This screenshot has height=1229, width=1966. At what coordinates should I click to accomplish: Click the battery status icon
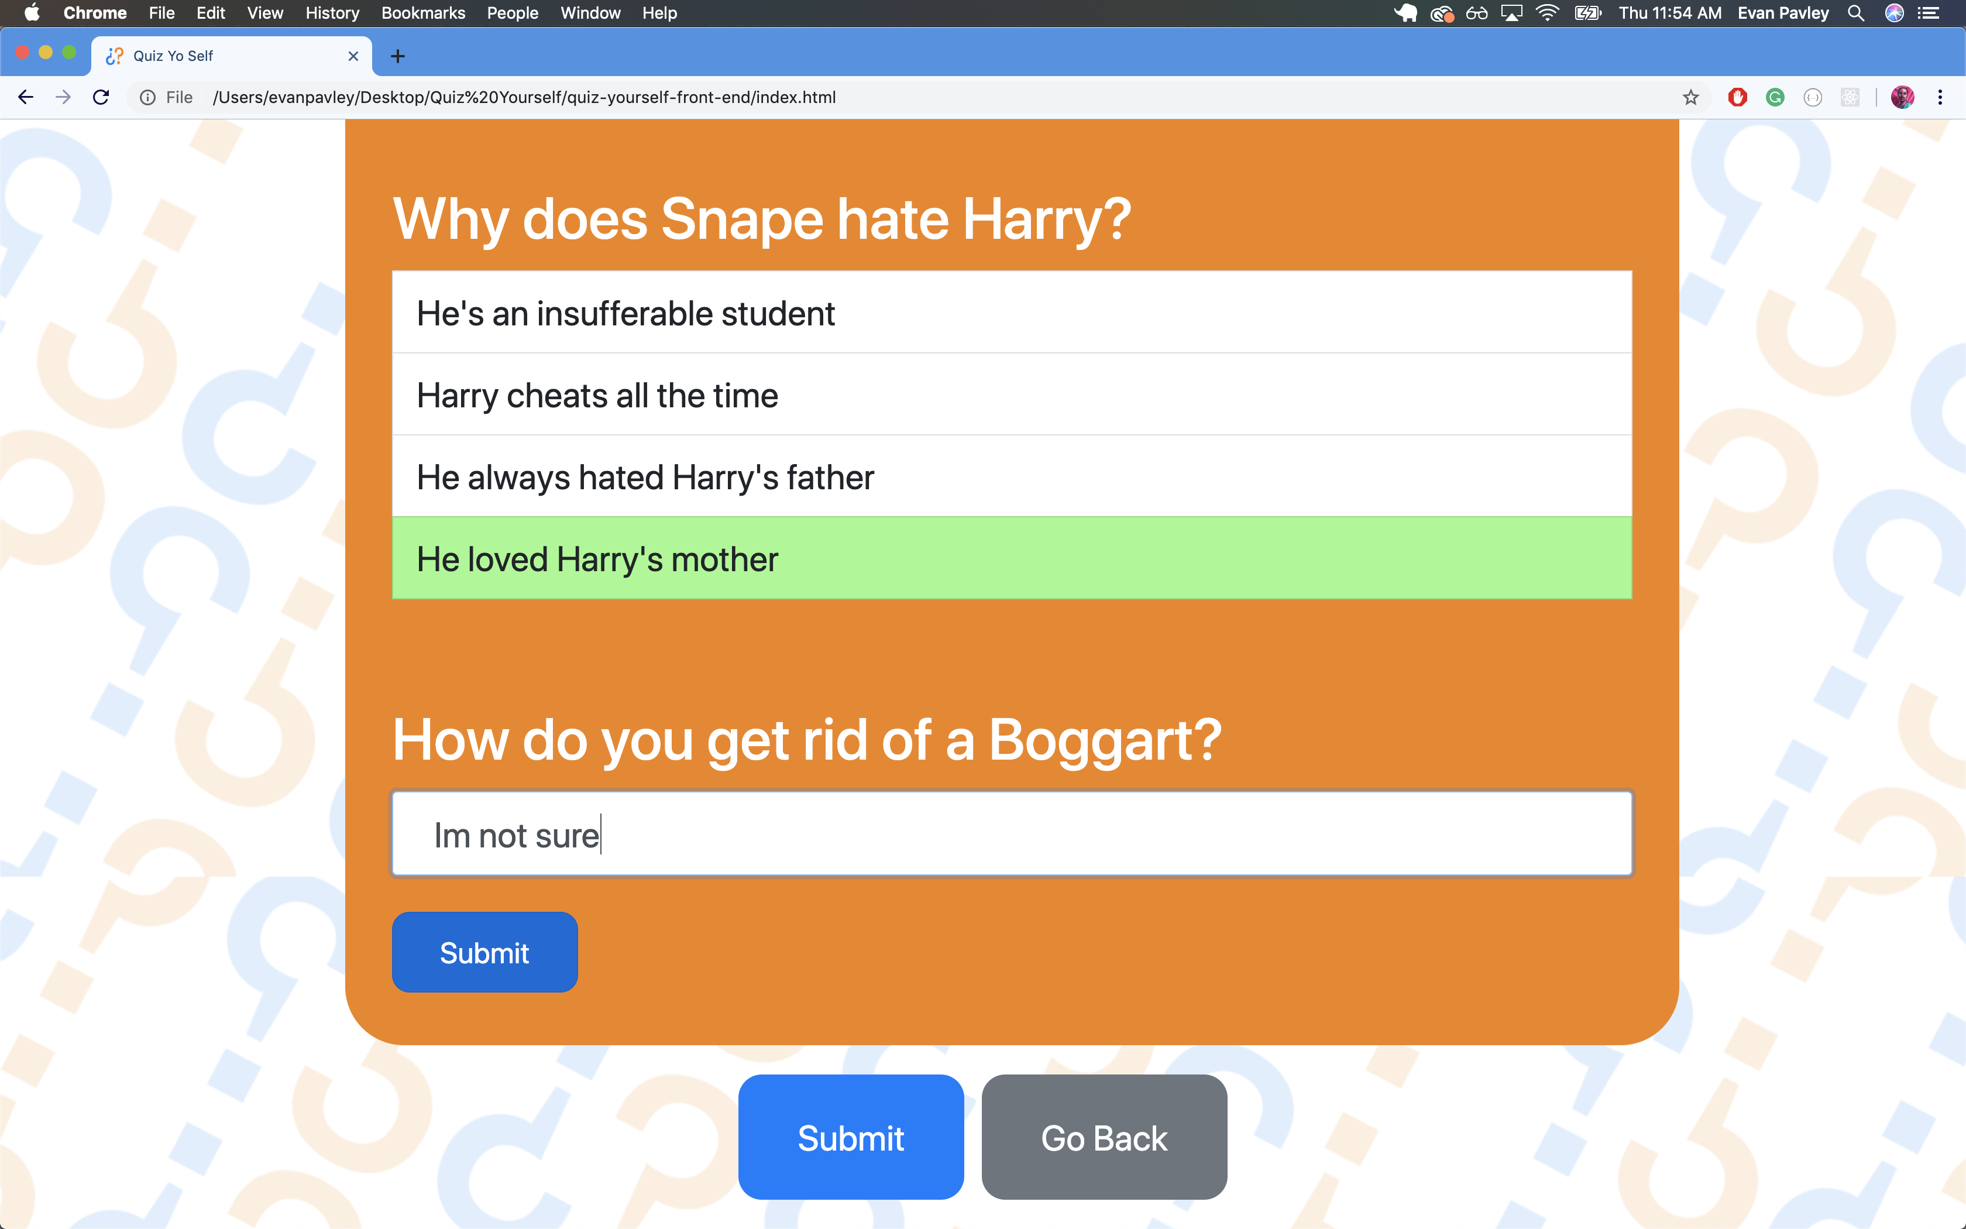(x=1587, y=13)
